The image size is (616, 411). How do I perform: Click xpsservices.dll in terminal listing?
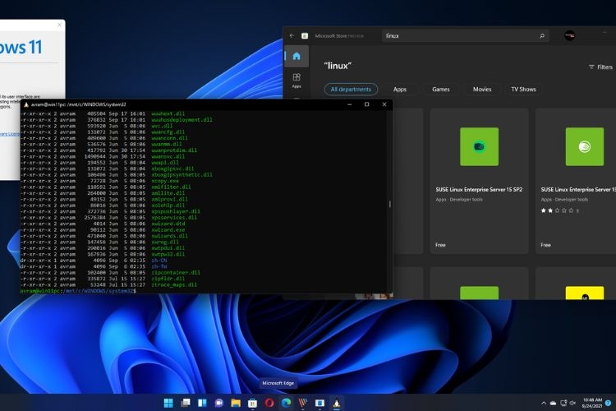pyautogui.click(x=174, y=218)
